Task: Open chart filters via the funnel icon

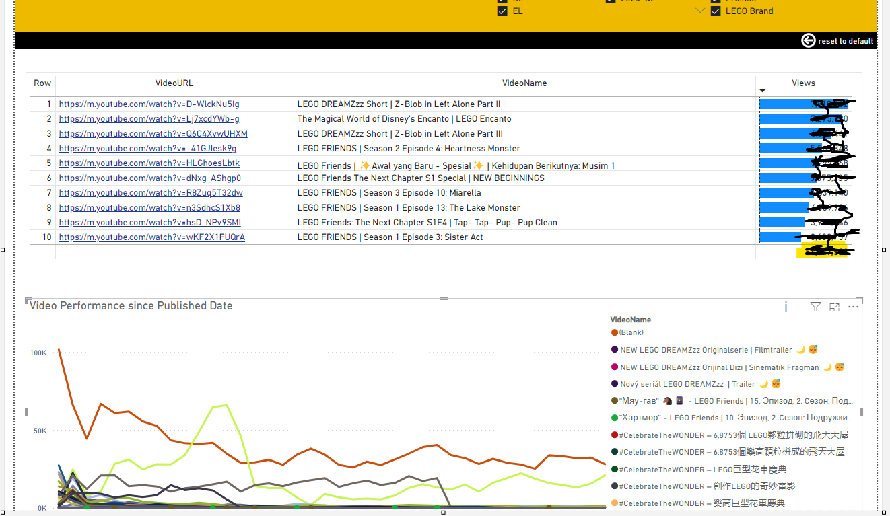Action: pyautogui.click(x=815, y=307)
